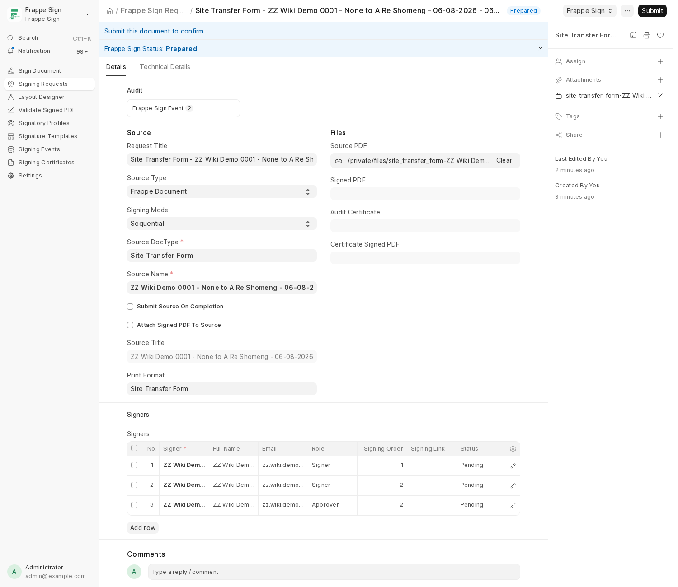Open the Search bar in sidebar
Image resolution: width=678 pixels, height=587 pixels.
point(50,38)
